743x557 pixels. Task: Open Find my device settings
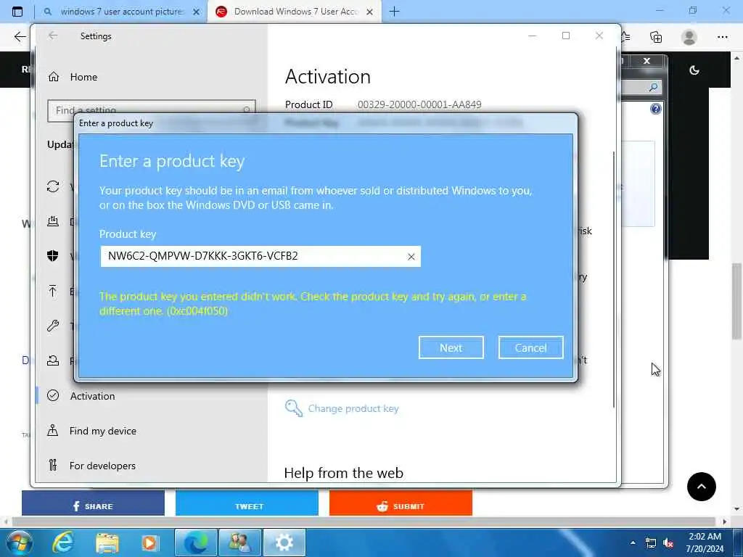pos(103,431)
